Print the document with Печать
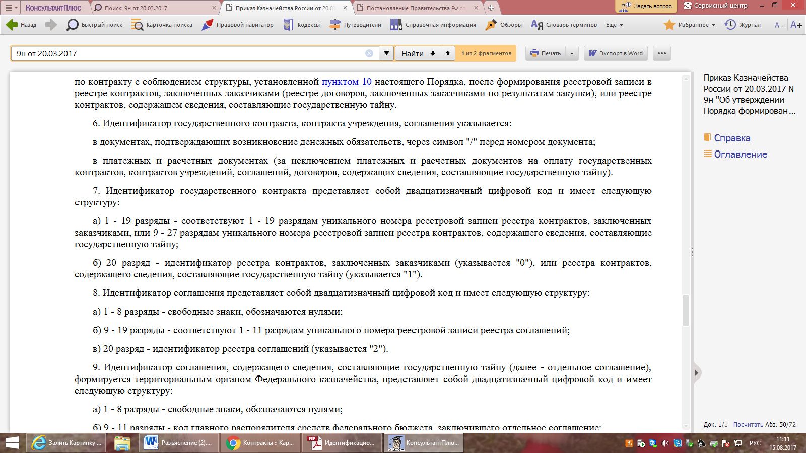The width and height of the screenshot is (806, 453). tap(546, 53)
